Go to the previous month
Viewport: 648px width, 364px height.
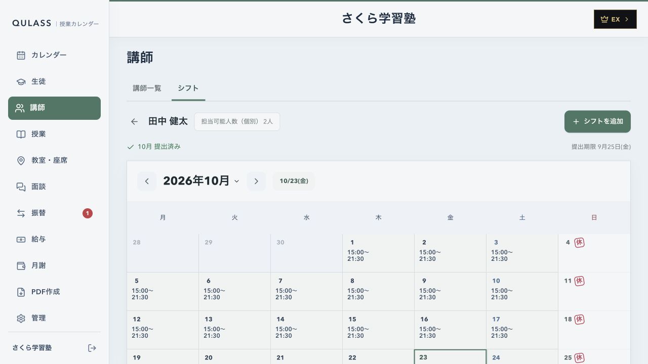click(x=147, y=181)
